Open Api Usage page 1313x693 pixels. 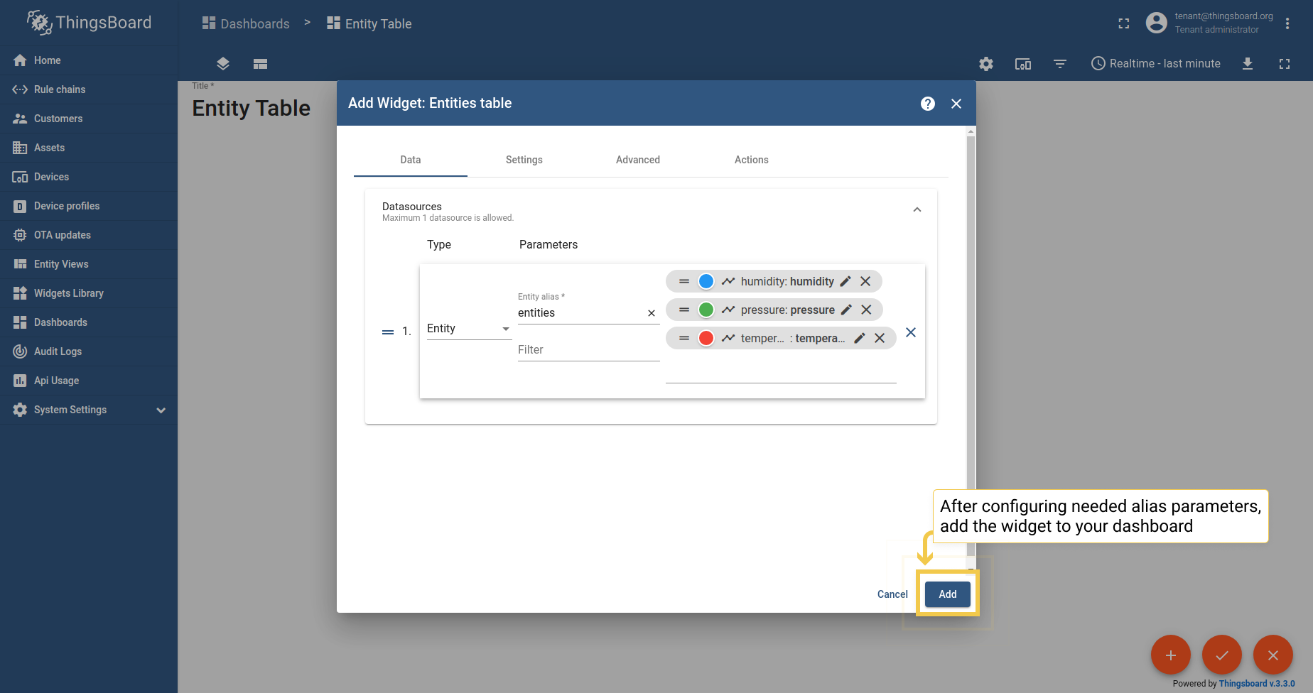pos(88,381)
